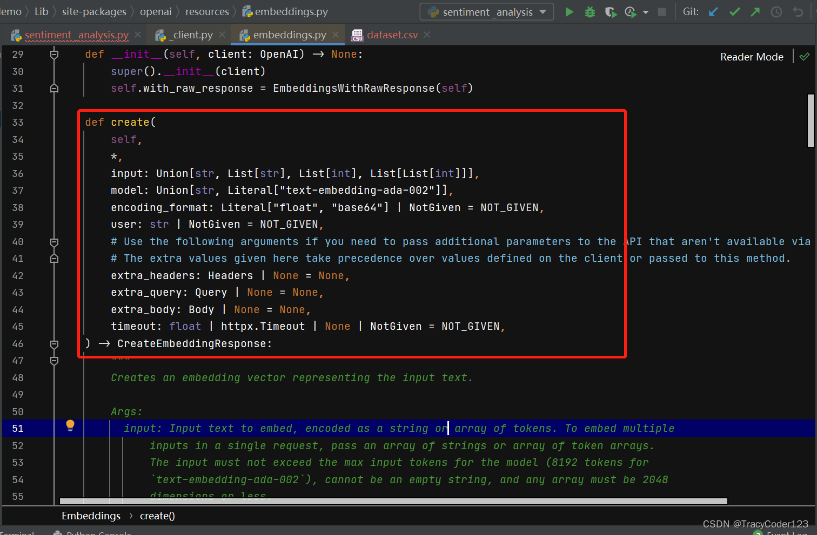
Task: Push commits with green Git arrow
Action: 755,12
